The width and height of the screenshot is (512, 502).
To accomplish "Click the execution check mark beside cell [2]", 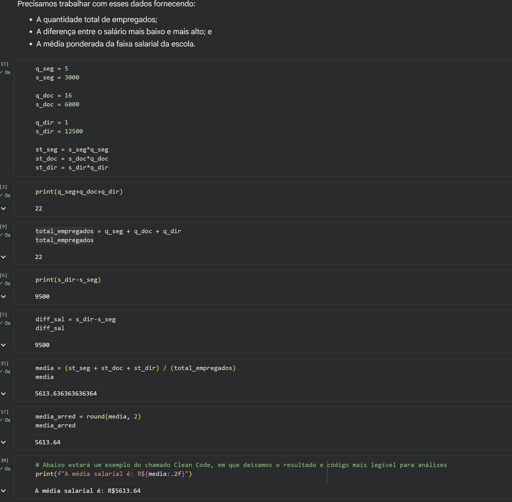I will (x=1, y=195).
